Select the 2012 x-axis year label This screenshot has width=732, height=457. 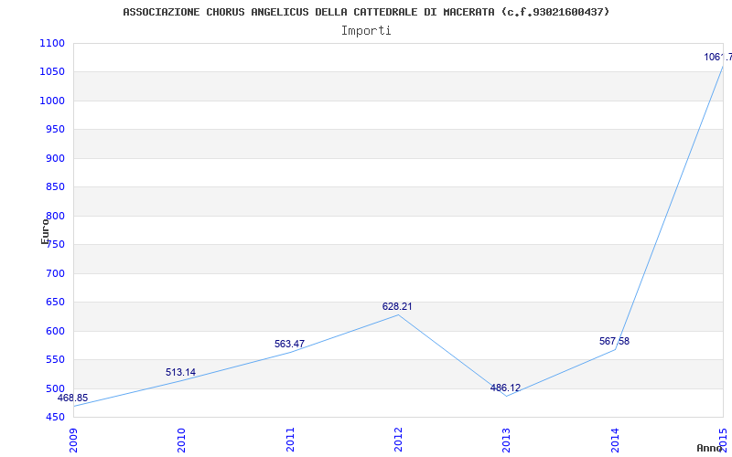[398, 440]
